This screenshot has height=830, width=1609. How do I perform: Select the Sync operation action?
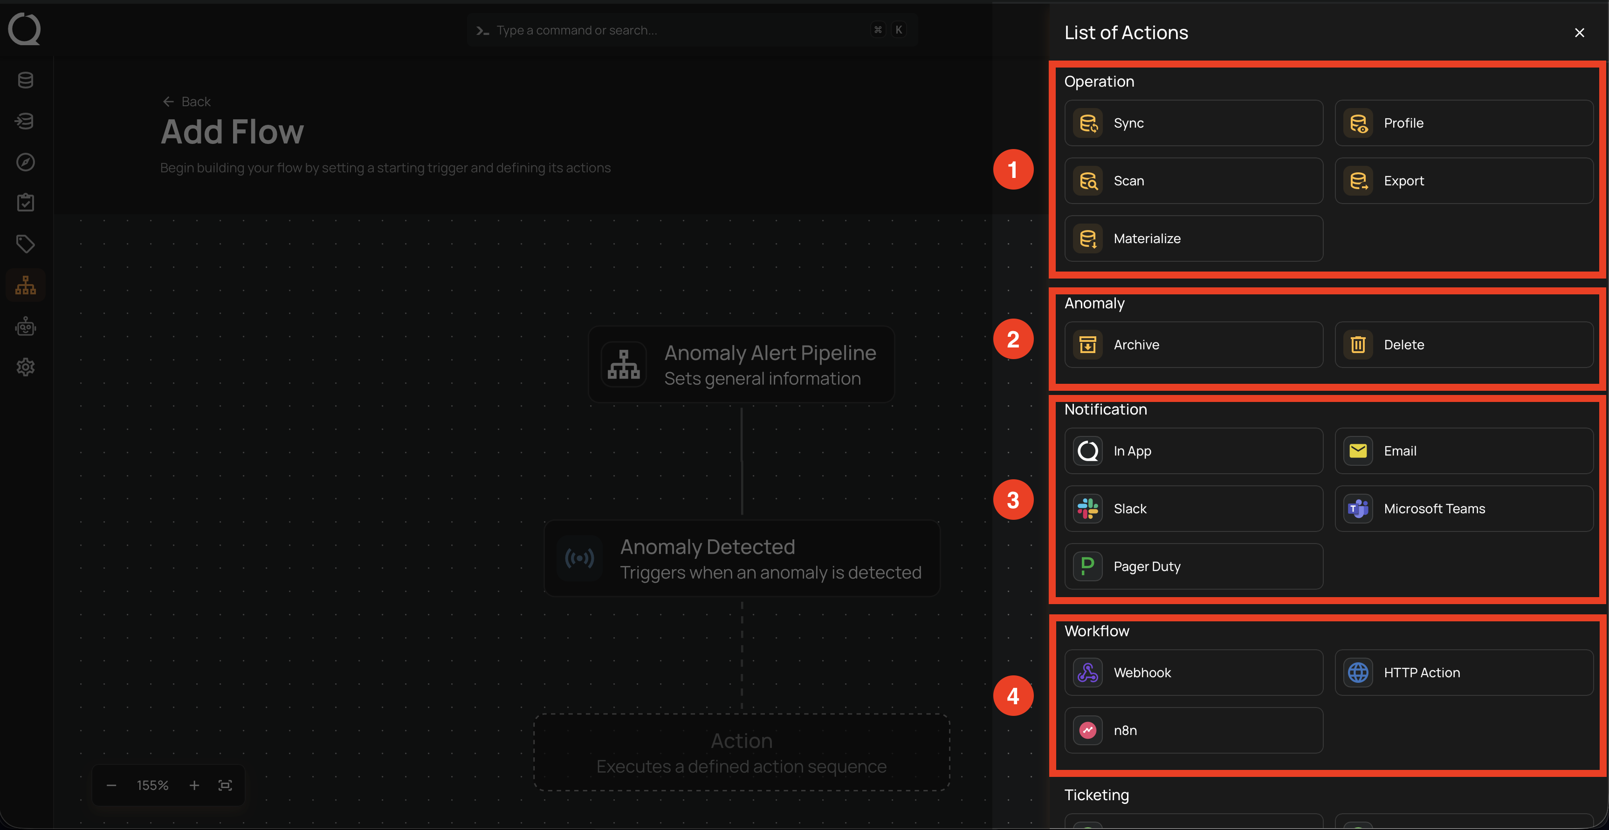(x=1193, y=123)
